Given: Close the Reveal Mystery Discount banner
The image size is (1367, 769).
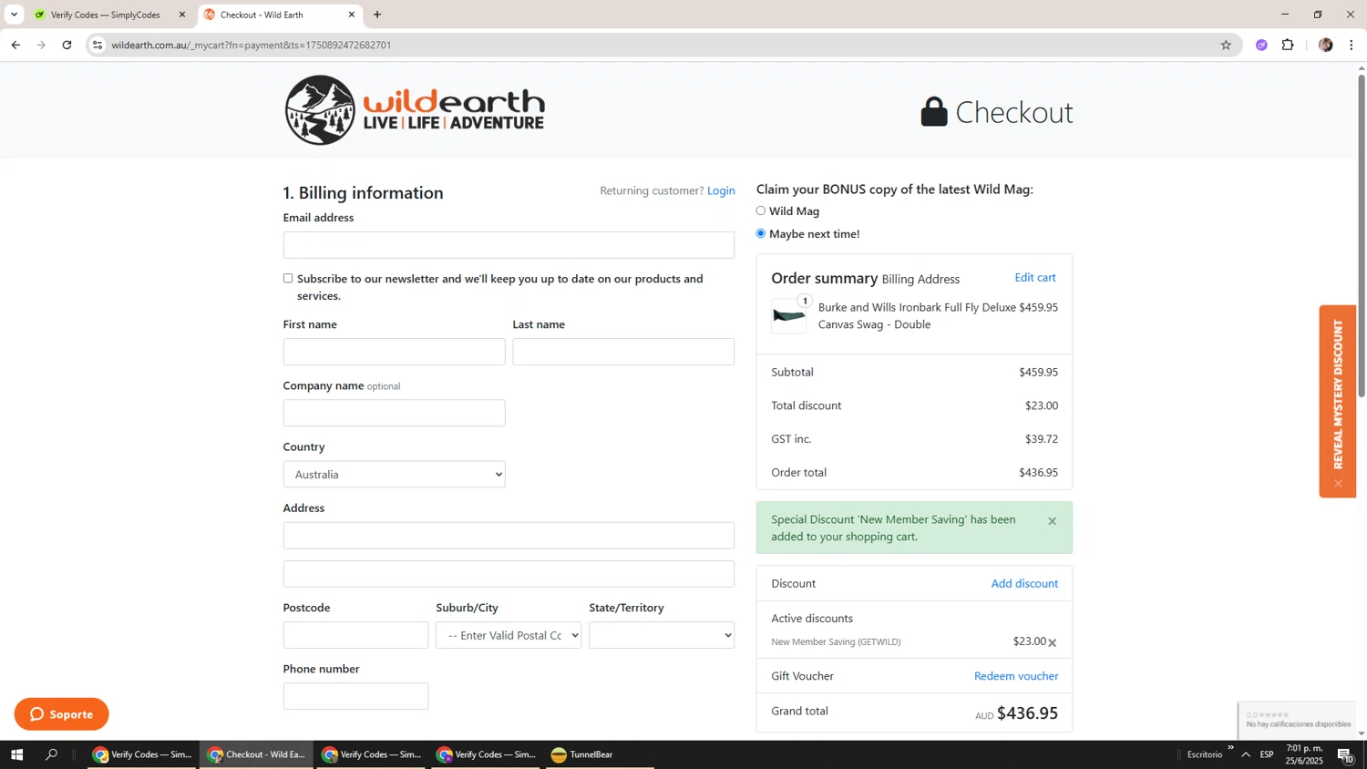Looking at the screenshot, I should click(x=1338, y=484).
